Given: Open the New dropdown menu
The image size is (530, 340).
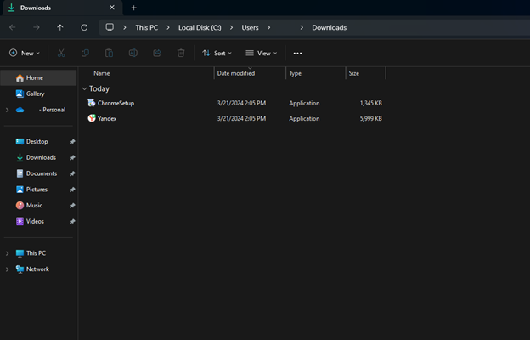Looking at the screenshot, I should (25, 53).
